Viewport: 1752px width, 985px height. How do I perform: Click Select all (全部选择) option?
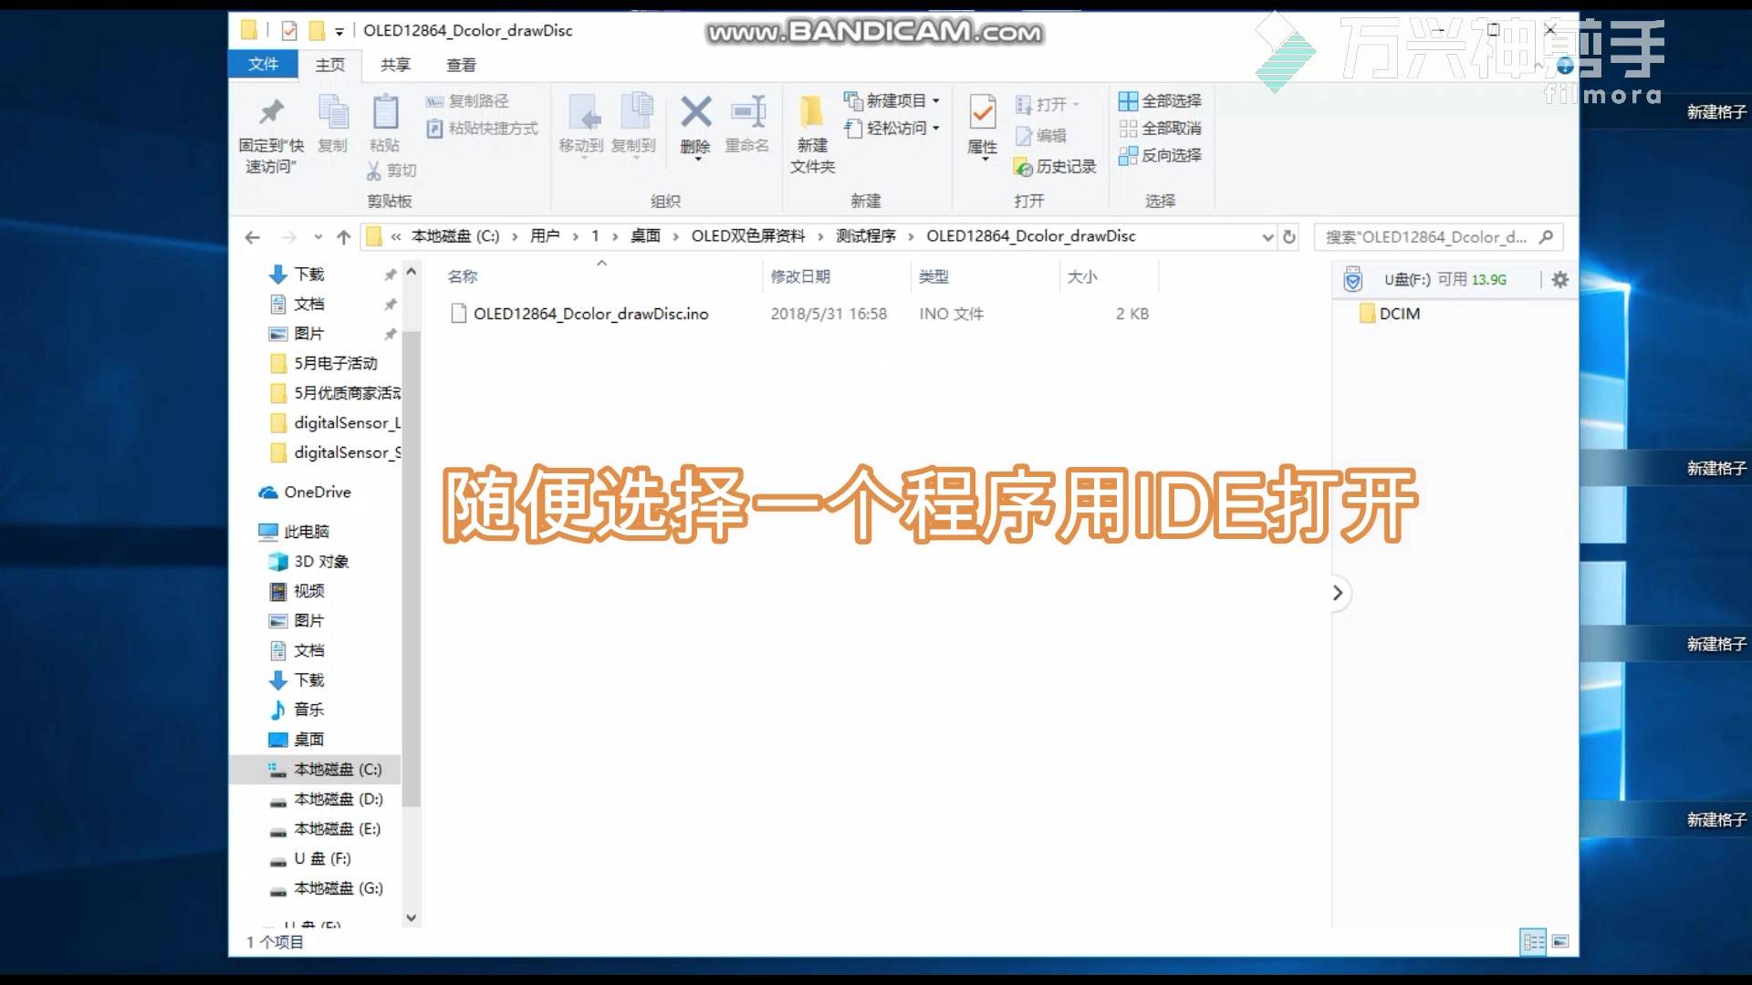click(1161, 100)
